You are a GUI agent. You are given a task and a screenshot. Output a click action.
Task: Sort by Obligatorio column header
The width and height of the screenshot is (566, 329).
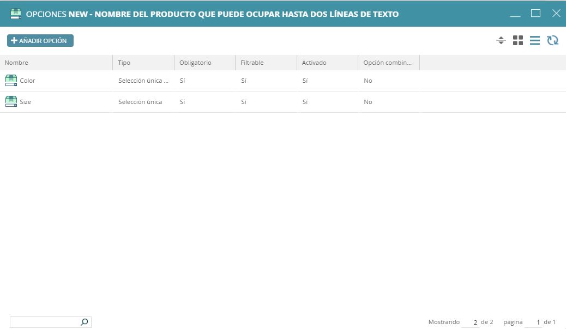click(x=195, y=63)
